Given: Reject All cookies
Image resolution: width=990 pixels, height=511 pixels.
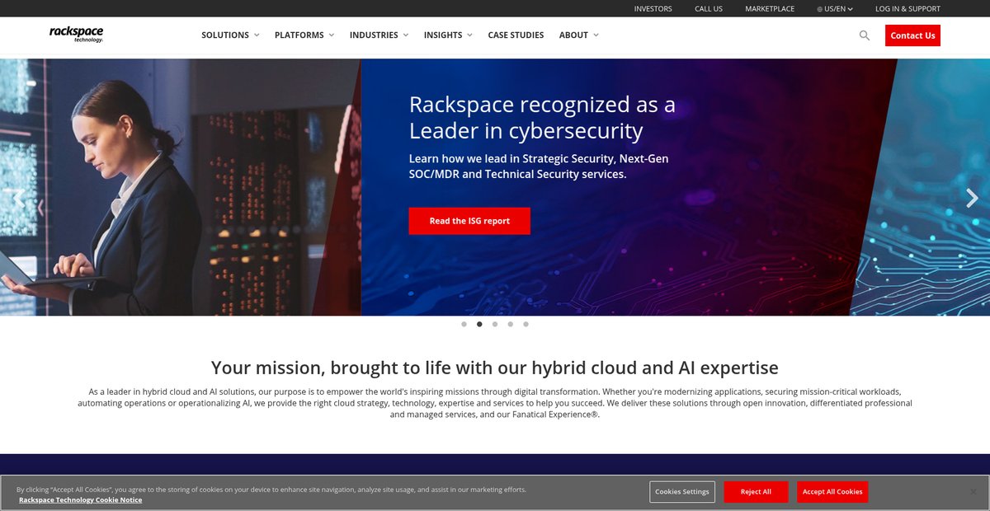Looking at the screenshot, I should [756, 492].
